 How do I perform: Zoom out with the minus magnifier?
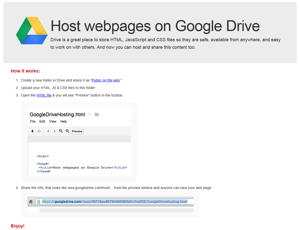[61, 131]
